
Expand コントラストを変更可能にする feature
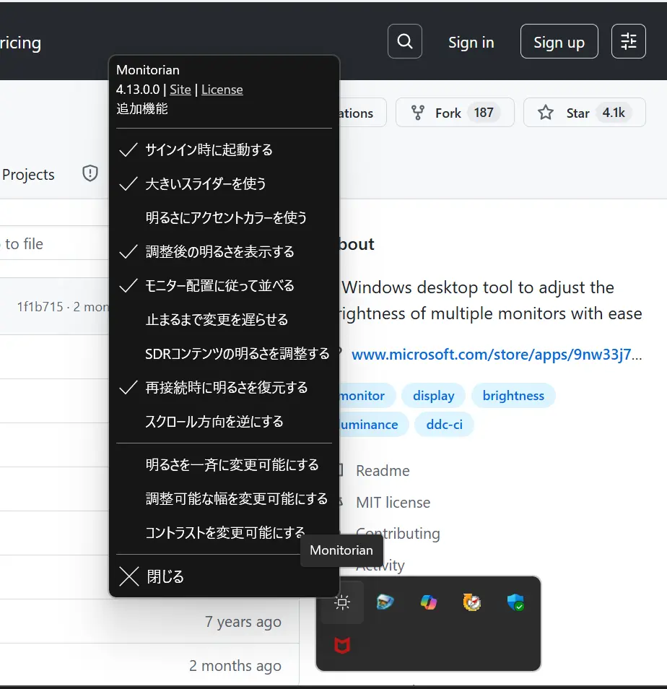point(225,533)
